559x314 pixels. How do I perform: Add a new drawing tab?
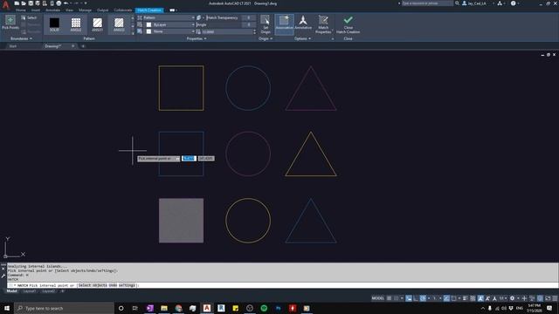[x=83, y=46]
